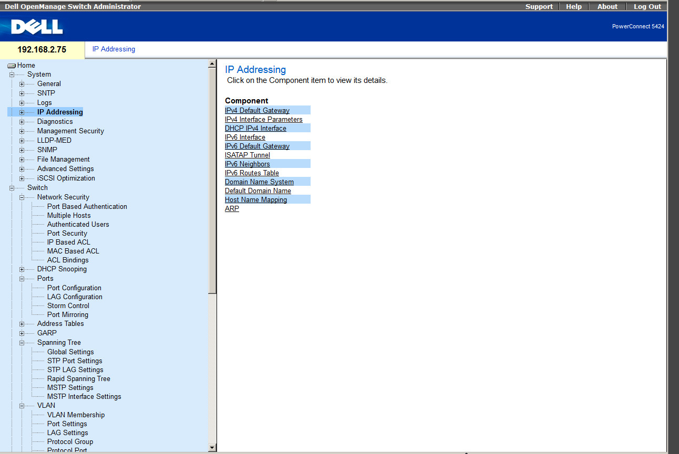This screenshot has width=679, height=454.
Task: Open the ARP component link
Action: (232, 208)
